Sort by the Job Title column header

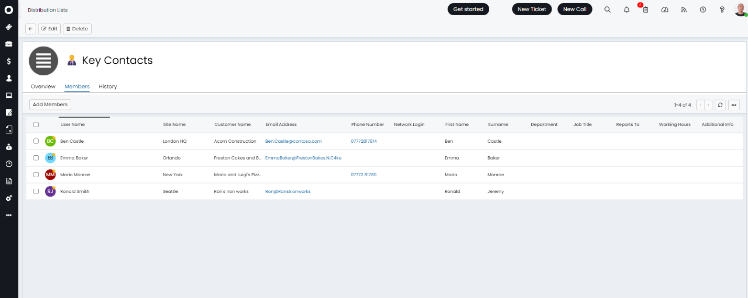[x=582, y=124]
